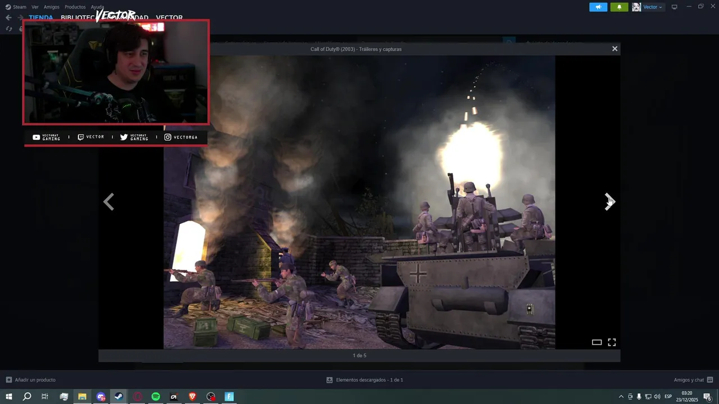Open the Ayuda menu
The width and height of the screenshot is (719, 404).
[97, 7]
